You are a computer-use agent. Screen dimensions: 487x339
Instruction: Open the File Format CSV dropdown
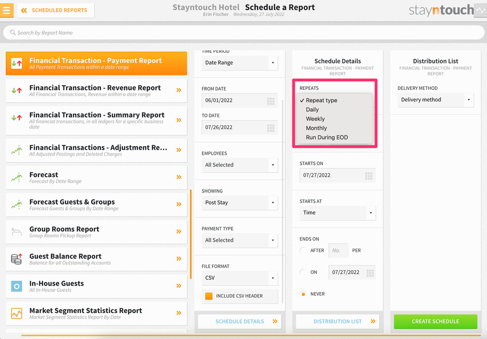pyautogui.click(x=239, y=278)
